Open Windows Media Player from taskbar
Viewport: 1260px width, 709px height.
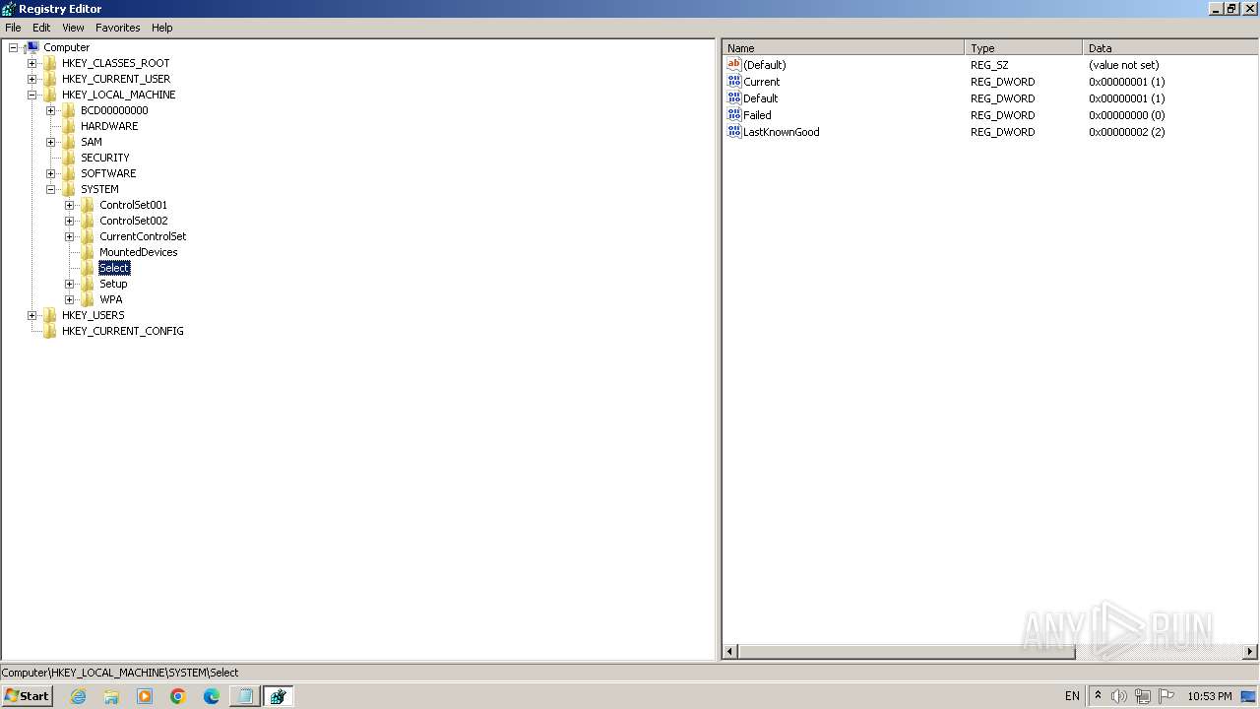tap(145, 696)
